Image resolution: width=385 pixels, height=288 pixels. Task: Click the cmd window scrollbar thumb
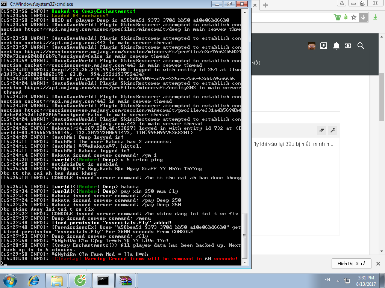tap(245, 235)
